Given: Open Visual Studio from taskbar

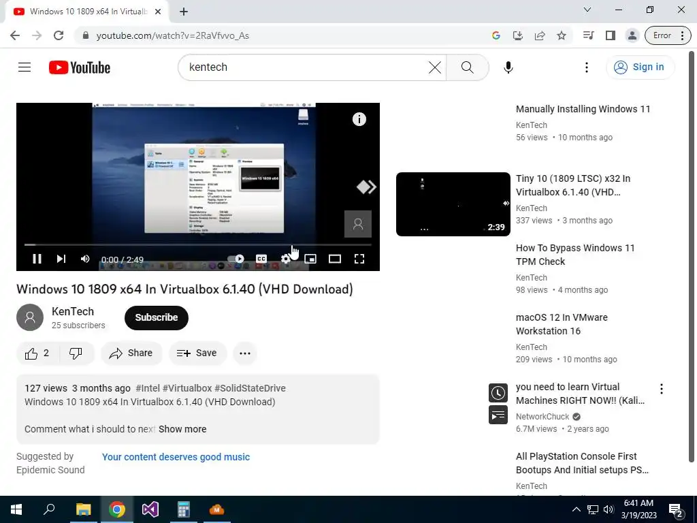Looking at the screenshot, I should pyautogui.click(x=150, y=509).
